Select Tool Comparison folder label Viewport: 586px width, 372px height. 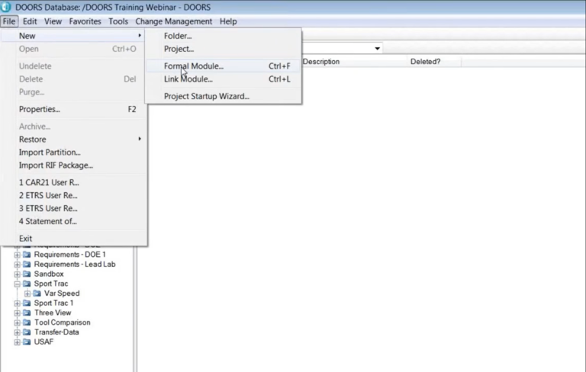coord(63,322)
